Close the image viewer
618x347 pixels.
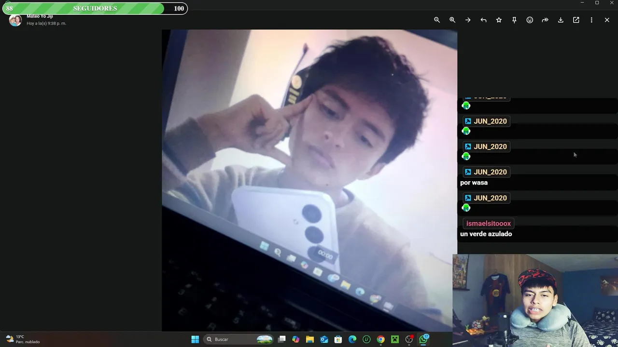click(x=607, y=20)
